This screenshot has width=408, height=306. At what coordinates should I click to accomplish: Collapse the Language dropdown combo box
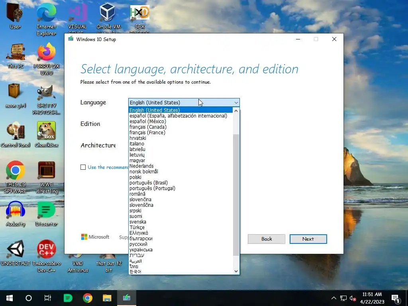(184, 102)
